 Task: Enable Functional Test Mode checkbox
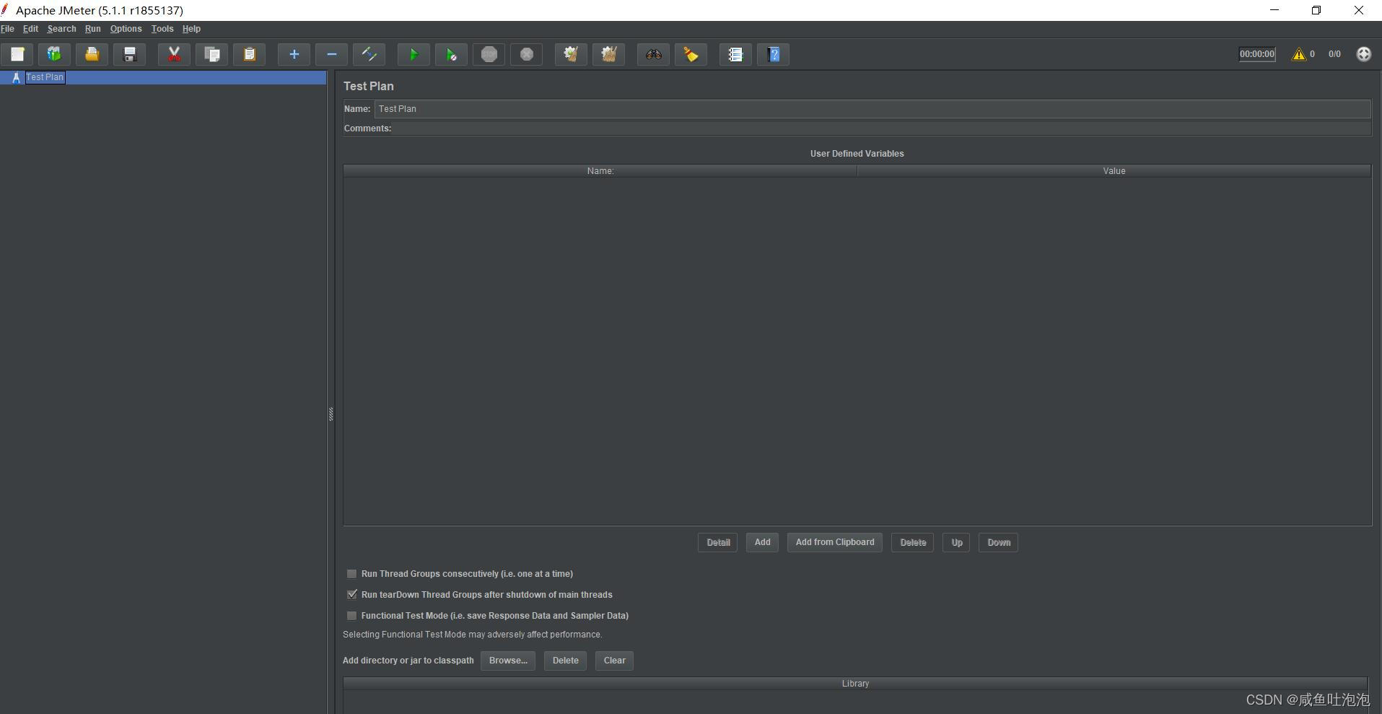351,616
